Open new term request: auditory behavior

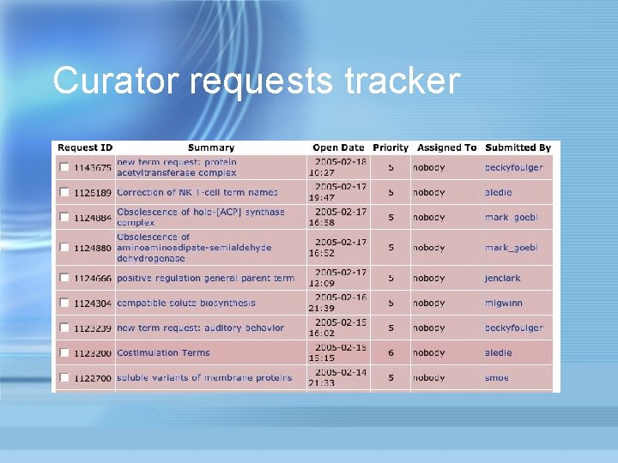(200, 328)
